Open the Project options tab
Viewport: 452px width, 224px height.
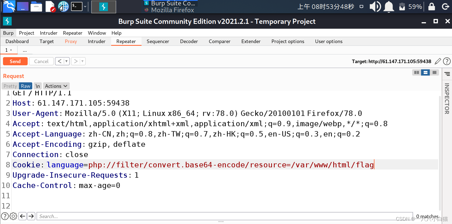point(288,41)
